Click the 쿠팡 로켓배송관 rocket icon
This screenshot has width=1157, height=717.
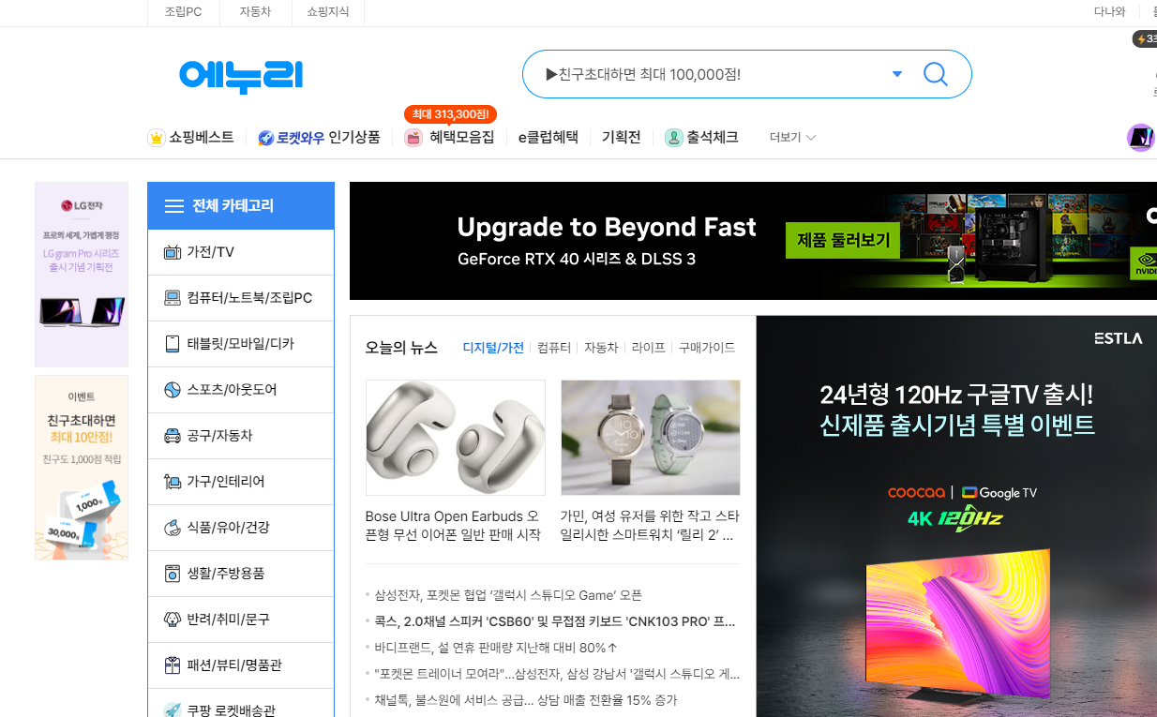[174, 710]
